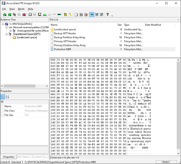Click File Size value 512 in Properties
Viewport: 181px width, 164px height.
(27, 115)
